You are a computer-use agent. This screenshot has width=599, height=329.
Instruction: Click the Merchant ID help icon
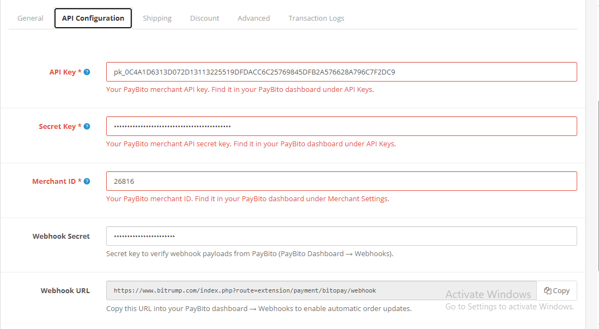pyautogui.click(x=87, y=181)
